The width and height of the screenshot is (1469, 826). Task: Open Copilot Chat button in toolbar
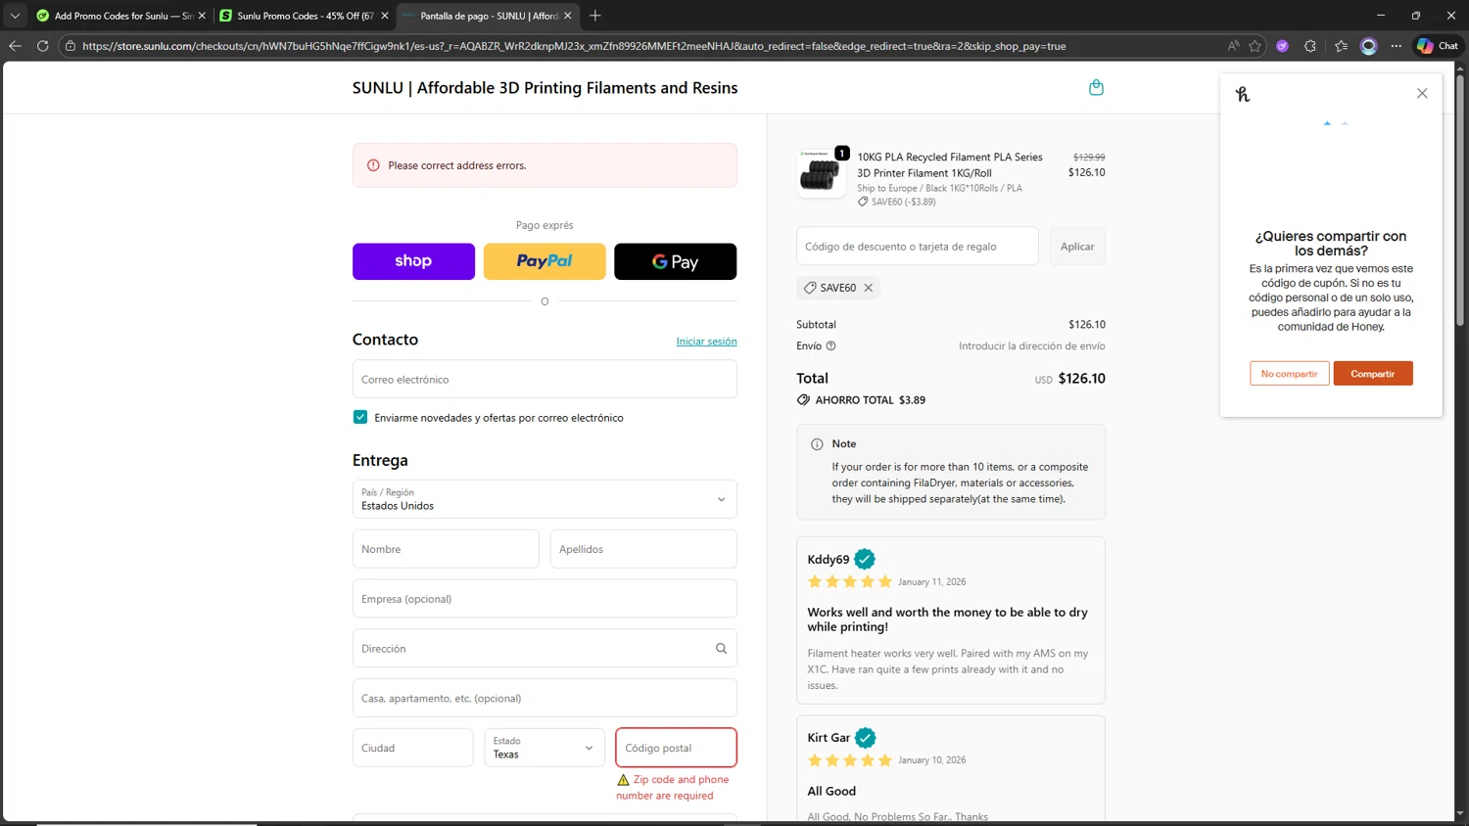1437,46
